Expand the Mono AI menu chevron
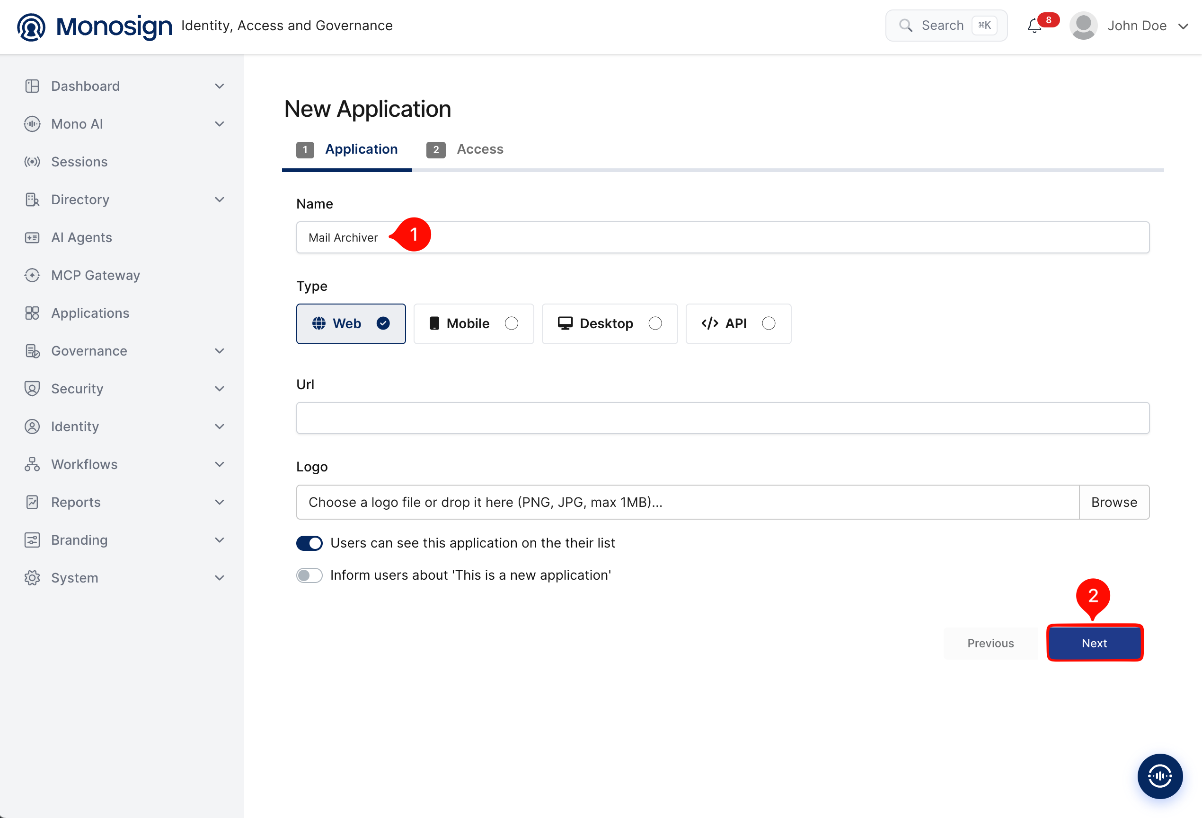The width and height of the screenshot is (1202, 818). 219,124
